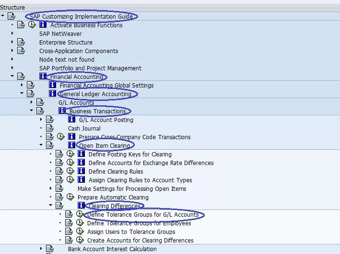The image size is (340, 254).
Task: Select Define Clearing Rules entry
Action: click(x=116, y=172)
